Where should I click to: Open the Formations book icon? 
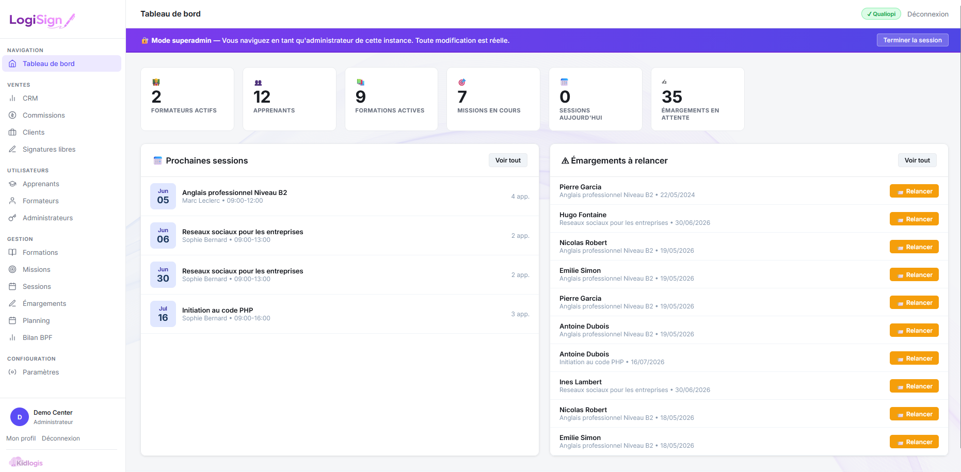12,252
